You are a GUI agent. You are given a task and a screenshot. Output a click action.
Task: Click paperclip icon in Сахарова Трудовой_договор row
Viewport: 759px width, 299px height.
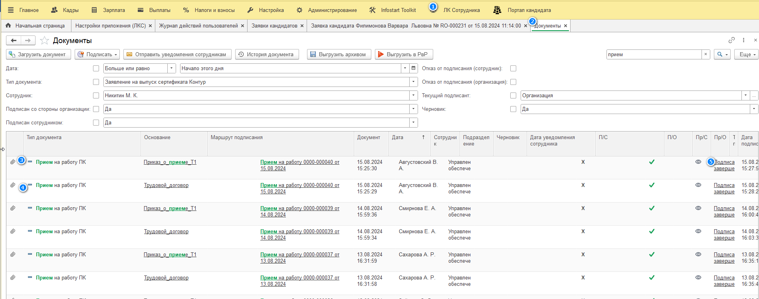click(13, 277)
